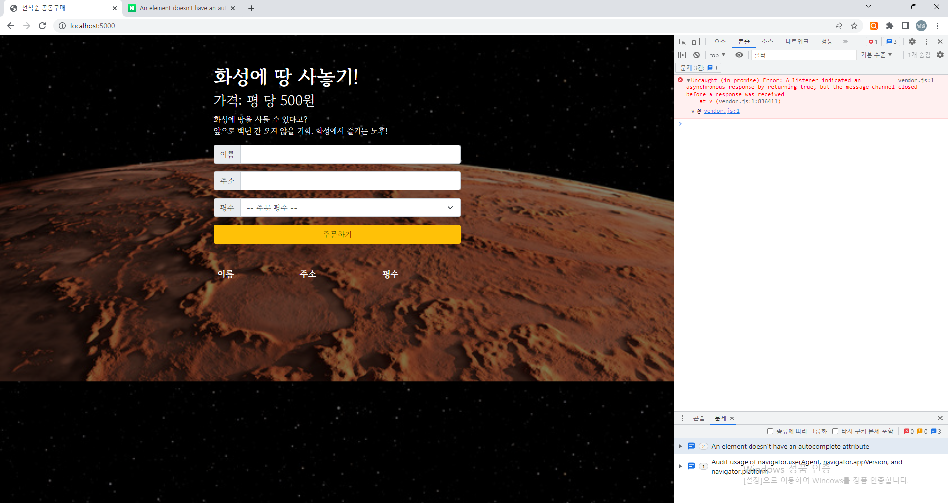This screenshot has width=948, height=503.
Task: Click the console 필터 input
Action: coord(804,55)
